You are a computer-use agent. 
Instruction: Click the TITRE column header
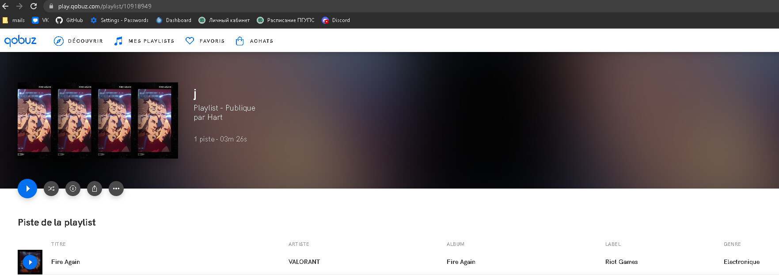click(x=58, y=244)
